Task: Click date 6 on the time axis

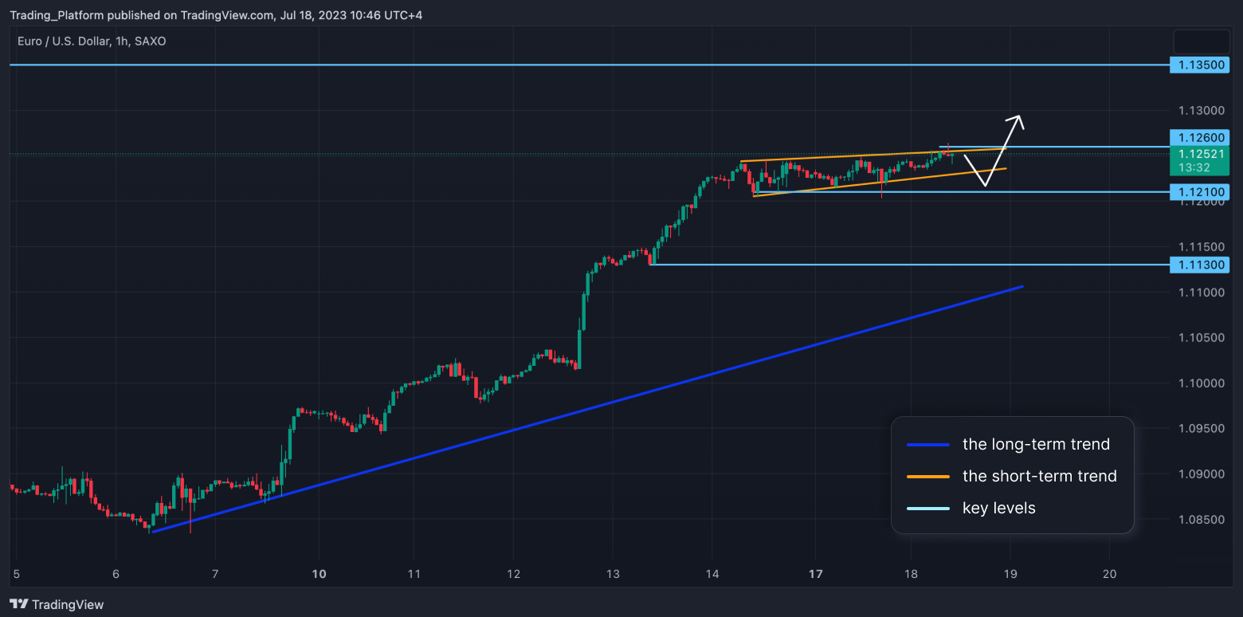Action: [x=116, y=574]
